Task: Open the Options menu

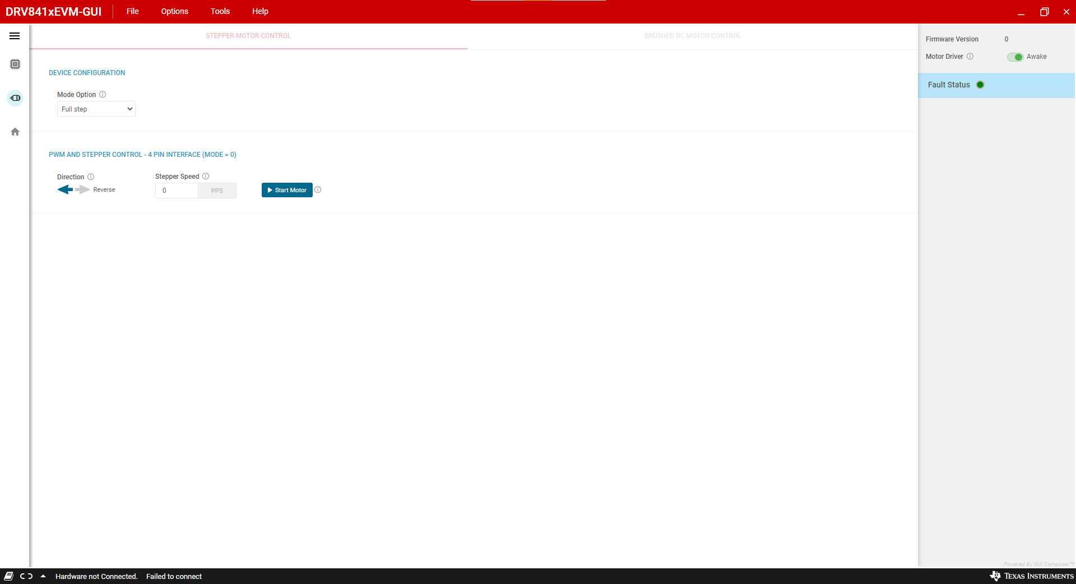Action: pyautogui.click(x=175, y=11)
